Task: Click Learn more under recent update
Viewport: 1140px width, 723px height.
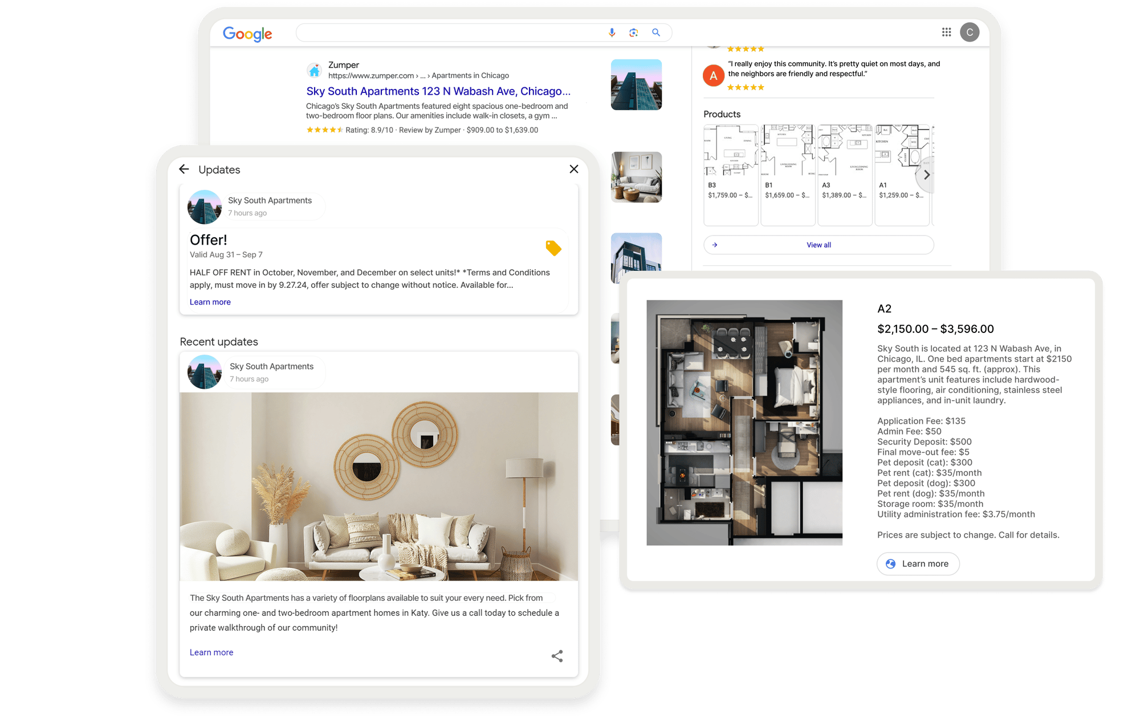Action: point(211,652)
